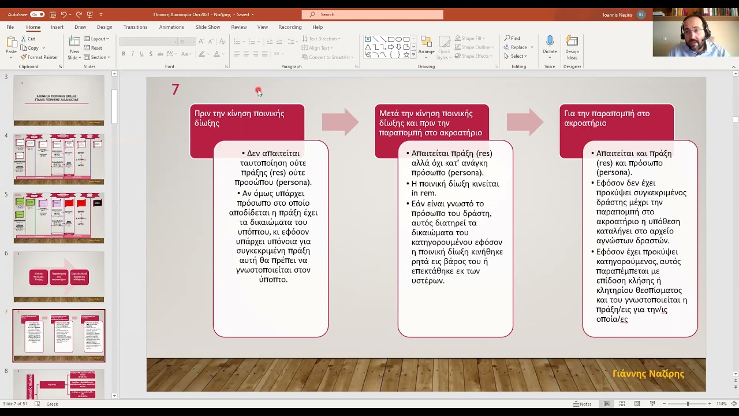Open font color picker arrow
The height and width of the screenshot is (416, 739).
coord(224,54)
